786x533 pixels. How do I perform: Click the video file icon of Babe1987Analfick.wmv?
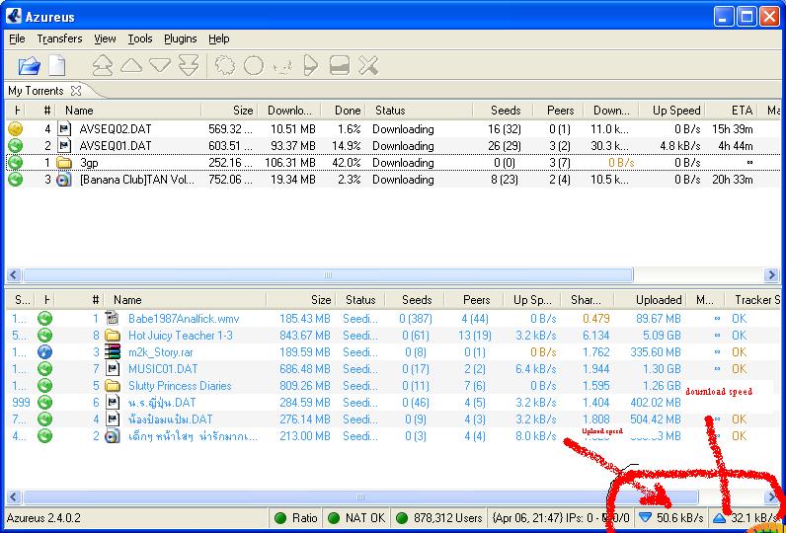click(113, 318)
